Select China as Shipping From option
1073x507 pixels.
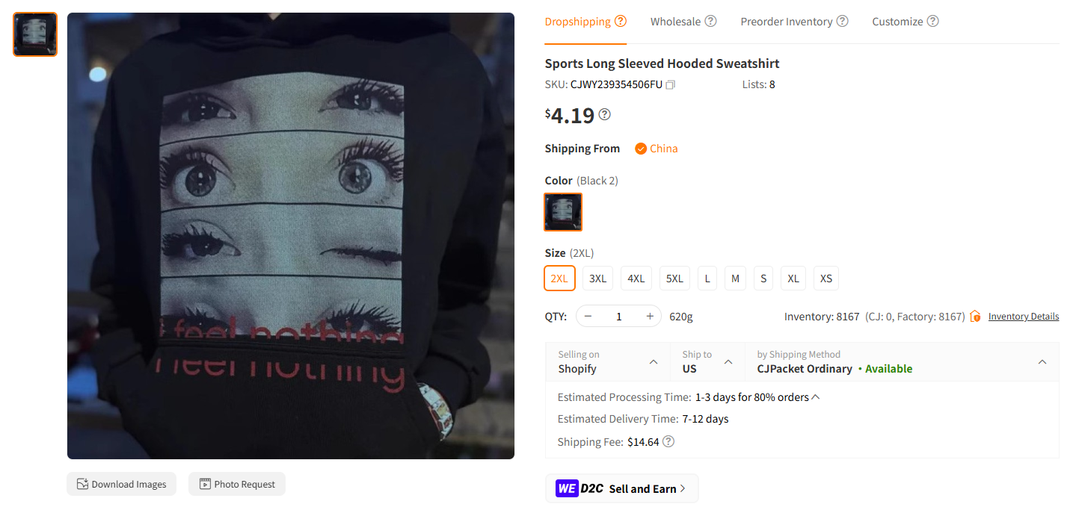tap(656, 149)
